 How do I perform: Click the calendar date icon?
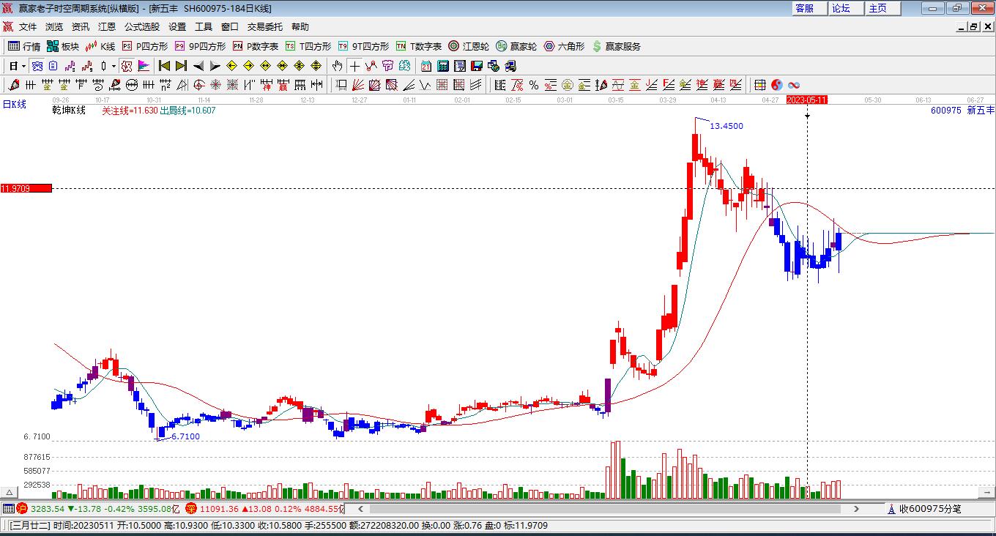click(x=426, y=66)
